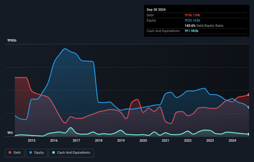Click the Sep 30 2024 tooltip date
The width and height of the screenshot is (254, 162).
click(156, 10)
